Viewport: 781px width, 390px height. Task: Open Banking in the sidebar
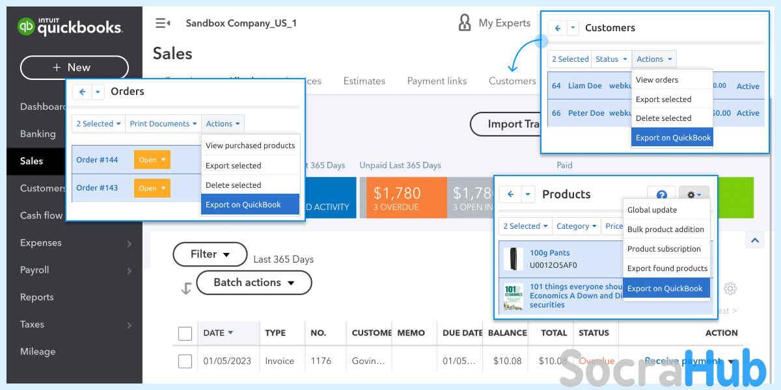[38, 134]
